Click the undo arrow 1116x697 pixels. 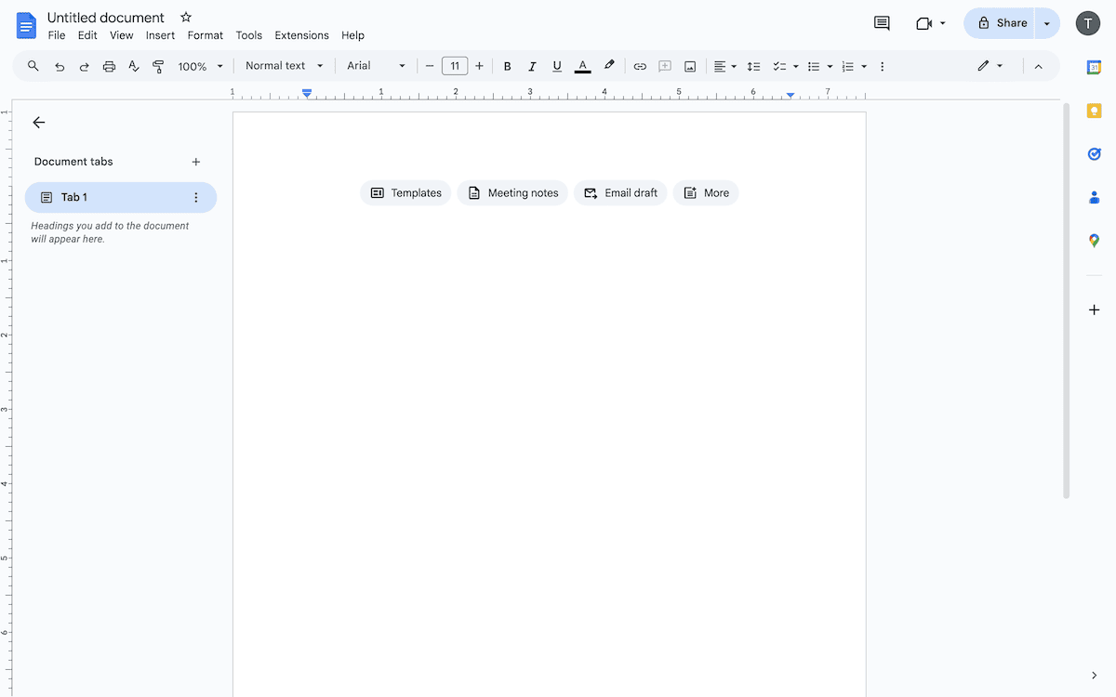pyautogui.click(x=60, y=66)
